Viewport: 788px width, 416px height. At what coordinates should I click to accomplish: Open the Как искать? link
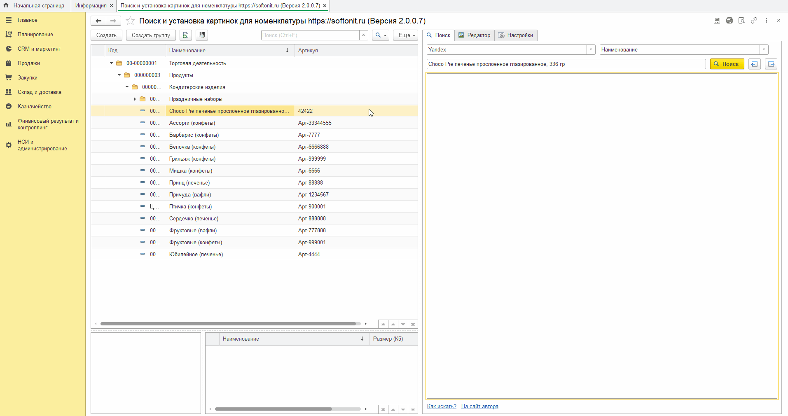(442, 406)
